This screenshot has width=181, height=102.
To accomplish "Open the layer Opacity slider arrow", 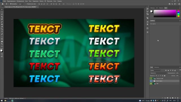I will click(180, 73).
